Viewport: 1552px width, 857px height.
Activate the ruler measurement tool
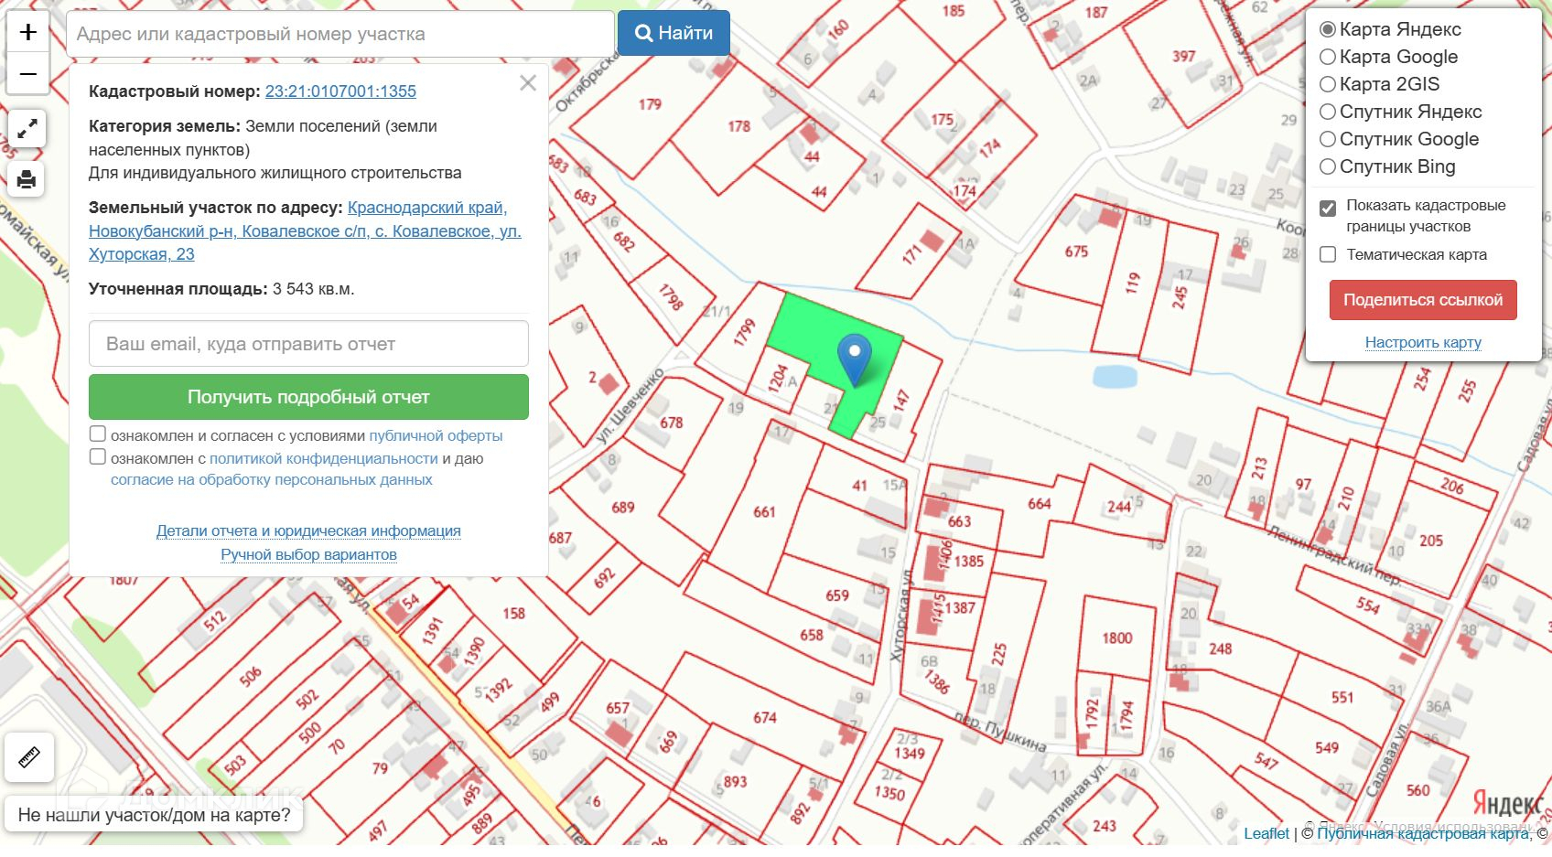click(x=29, y=757)
